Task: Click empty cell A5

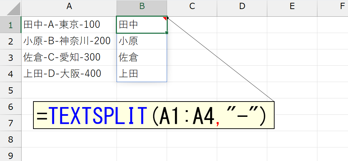Action: point(69,90)
